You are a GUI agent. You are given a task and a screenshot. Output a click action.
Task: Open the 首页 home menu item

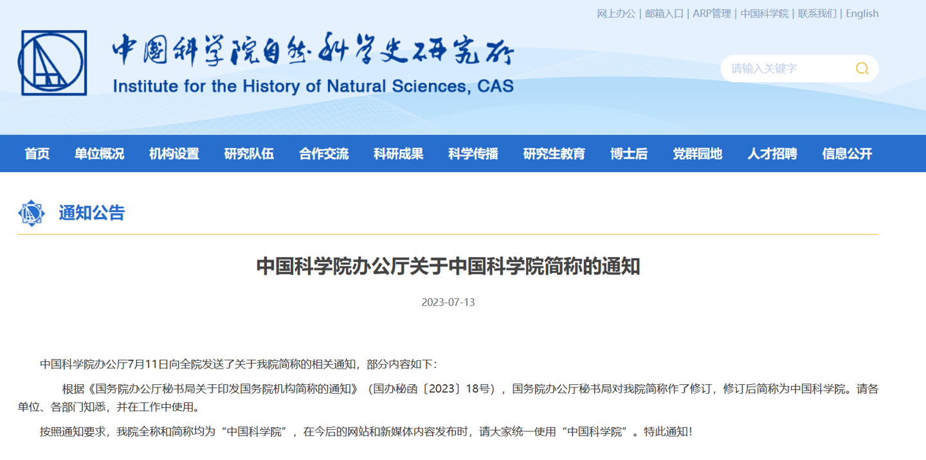click(x=37, y=154)
